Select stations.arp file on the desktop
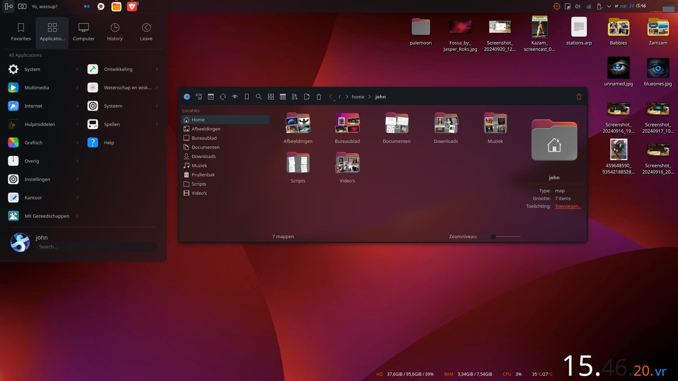The image size is (678, 381). pos(579,31)
